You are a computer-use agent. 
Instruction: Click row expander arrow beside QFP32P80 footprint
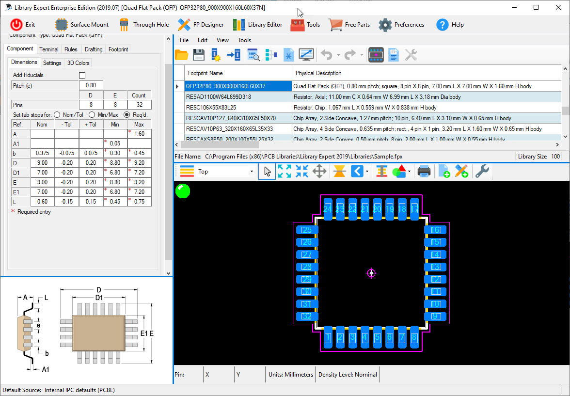coord(177,87)
